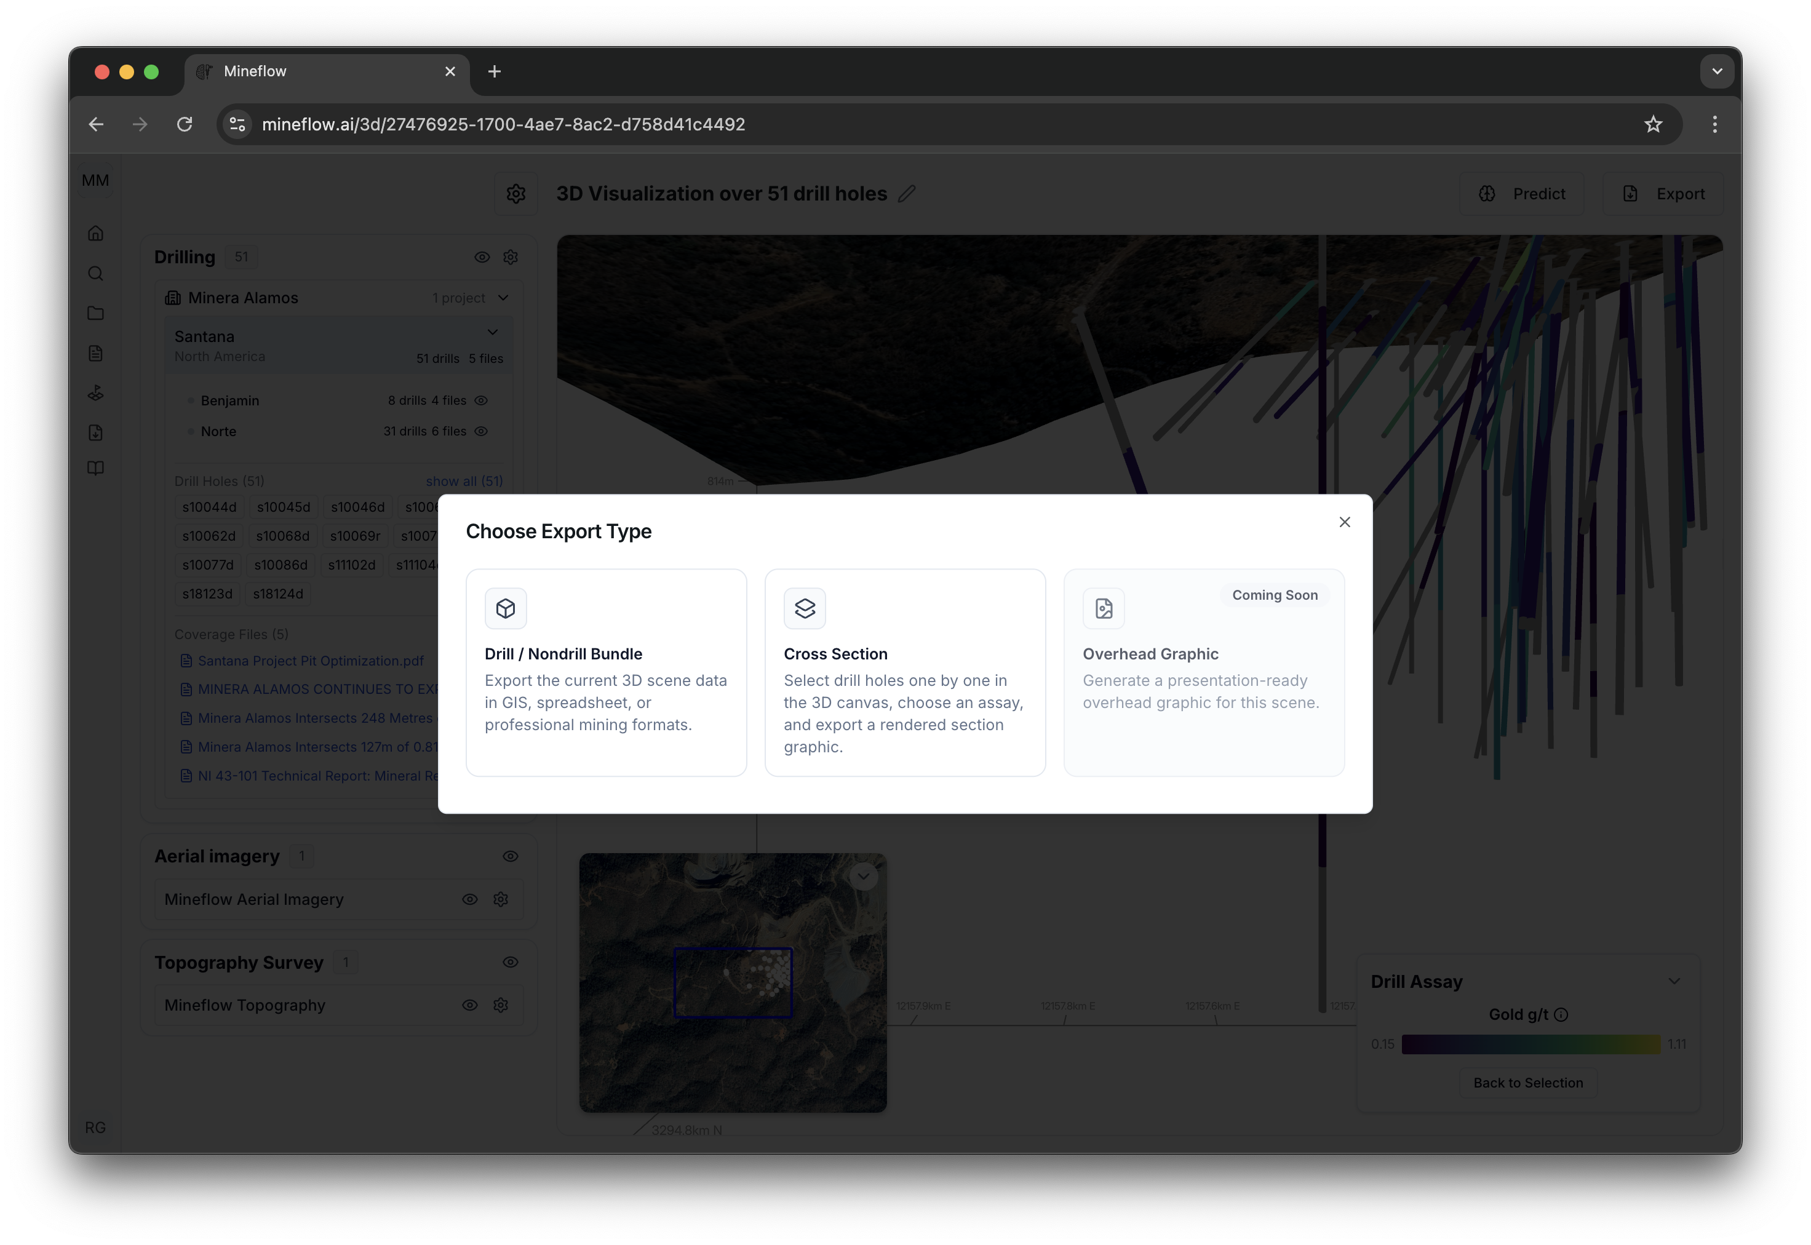This screenshot has width=1811, height=1245.
Task: Toggle Mineflow Aerial Imagery visibility eye
Action: [x=469, y=899]
